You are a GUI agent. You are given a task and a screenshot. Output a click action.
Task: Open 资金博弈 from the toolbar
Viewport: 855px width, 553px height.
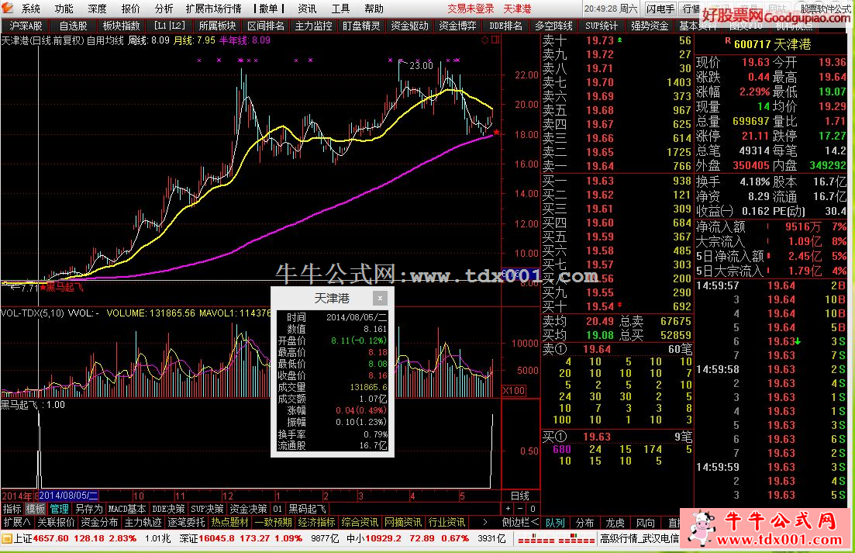coord(457,26)
